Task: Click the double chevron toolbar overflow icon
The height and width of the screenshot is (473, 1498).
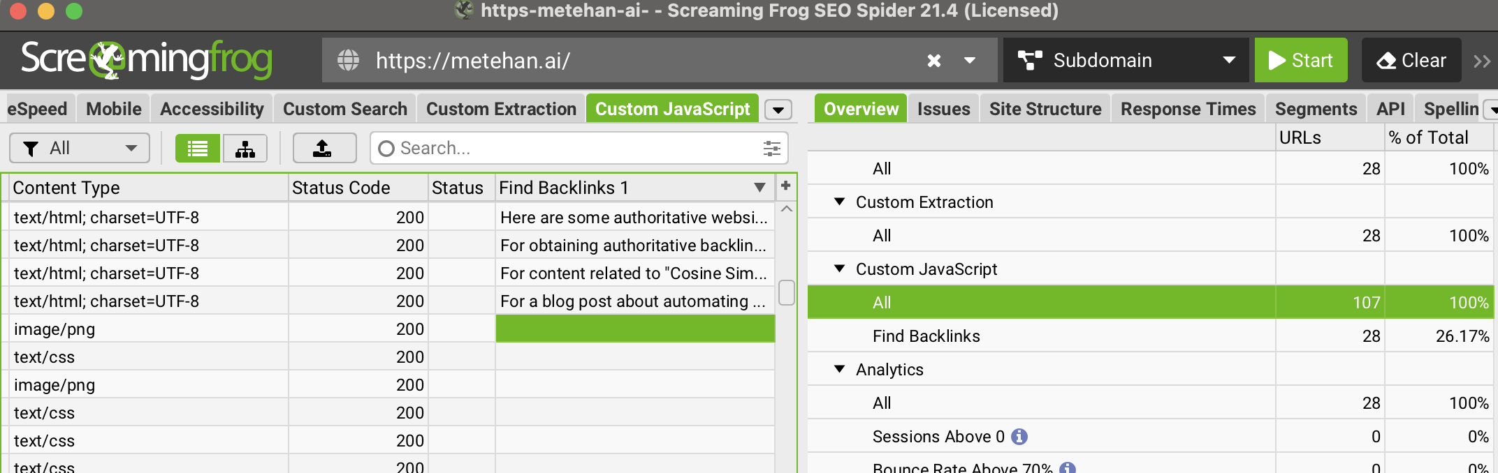Action: 1481,61
